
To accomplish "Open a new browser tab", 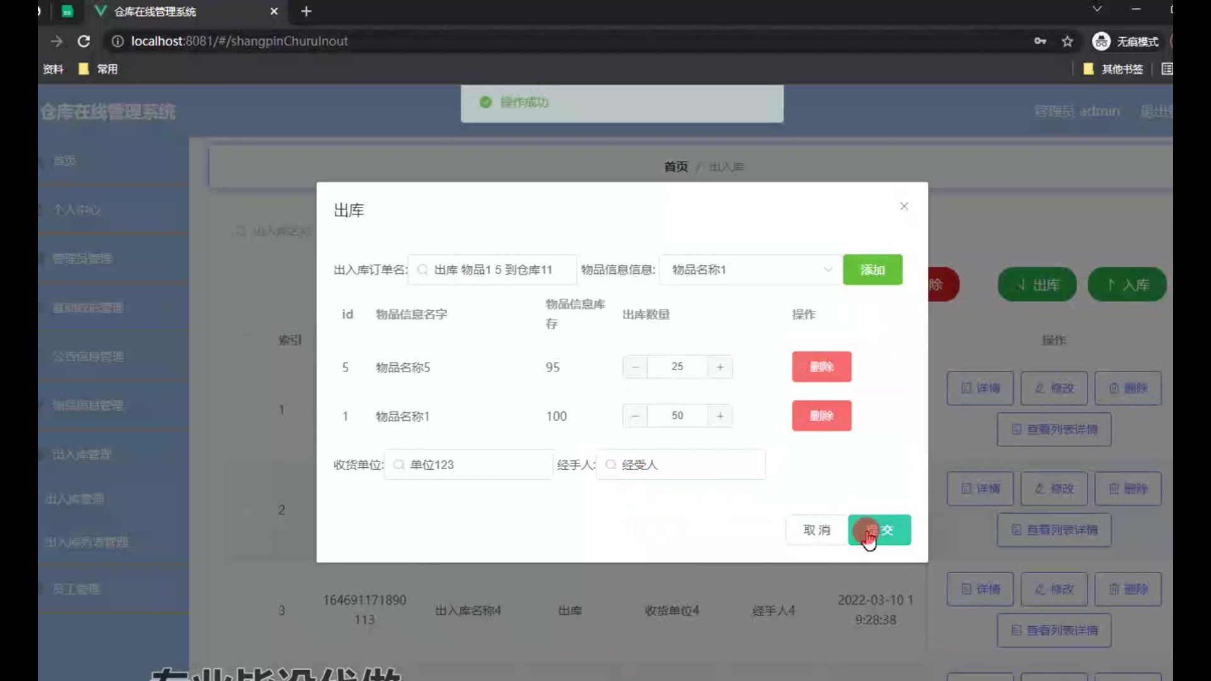I will pos(306,11).
